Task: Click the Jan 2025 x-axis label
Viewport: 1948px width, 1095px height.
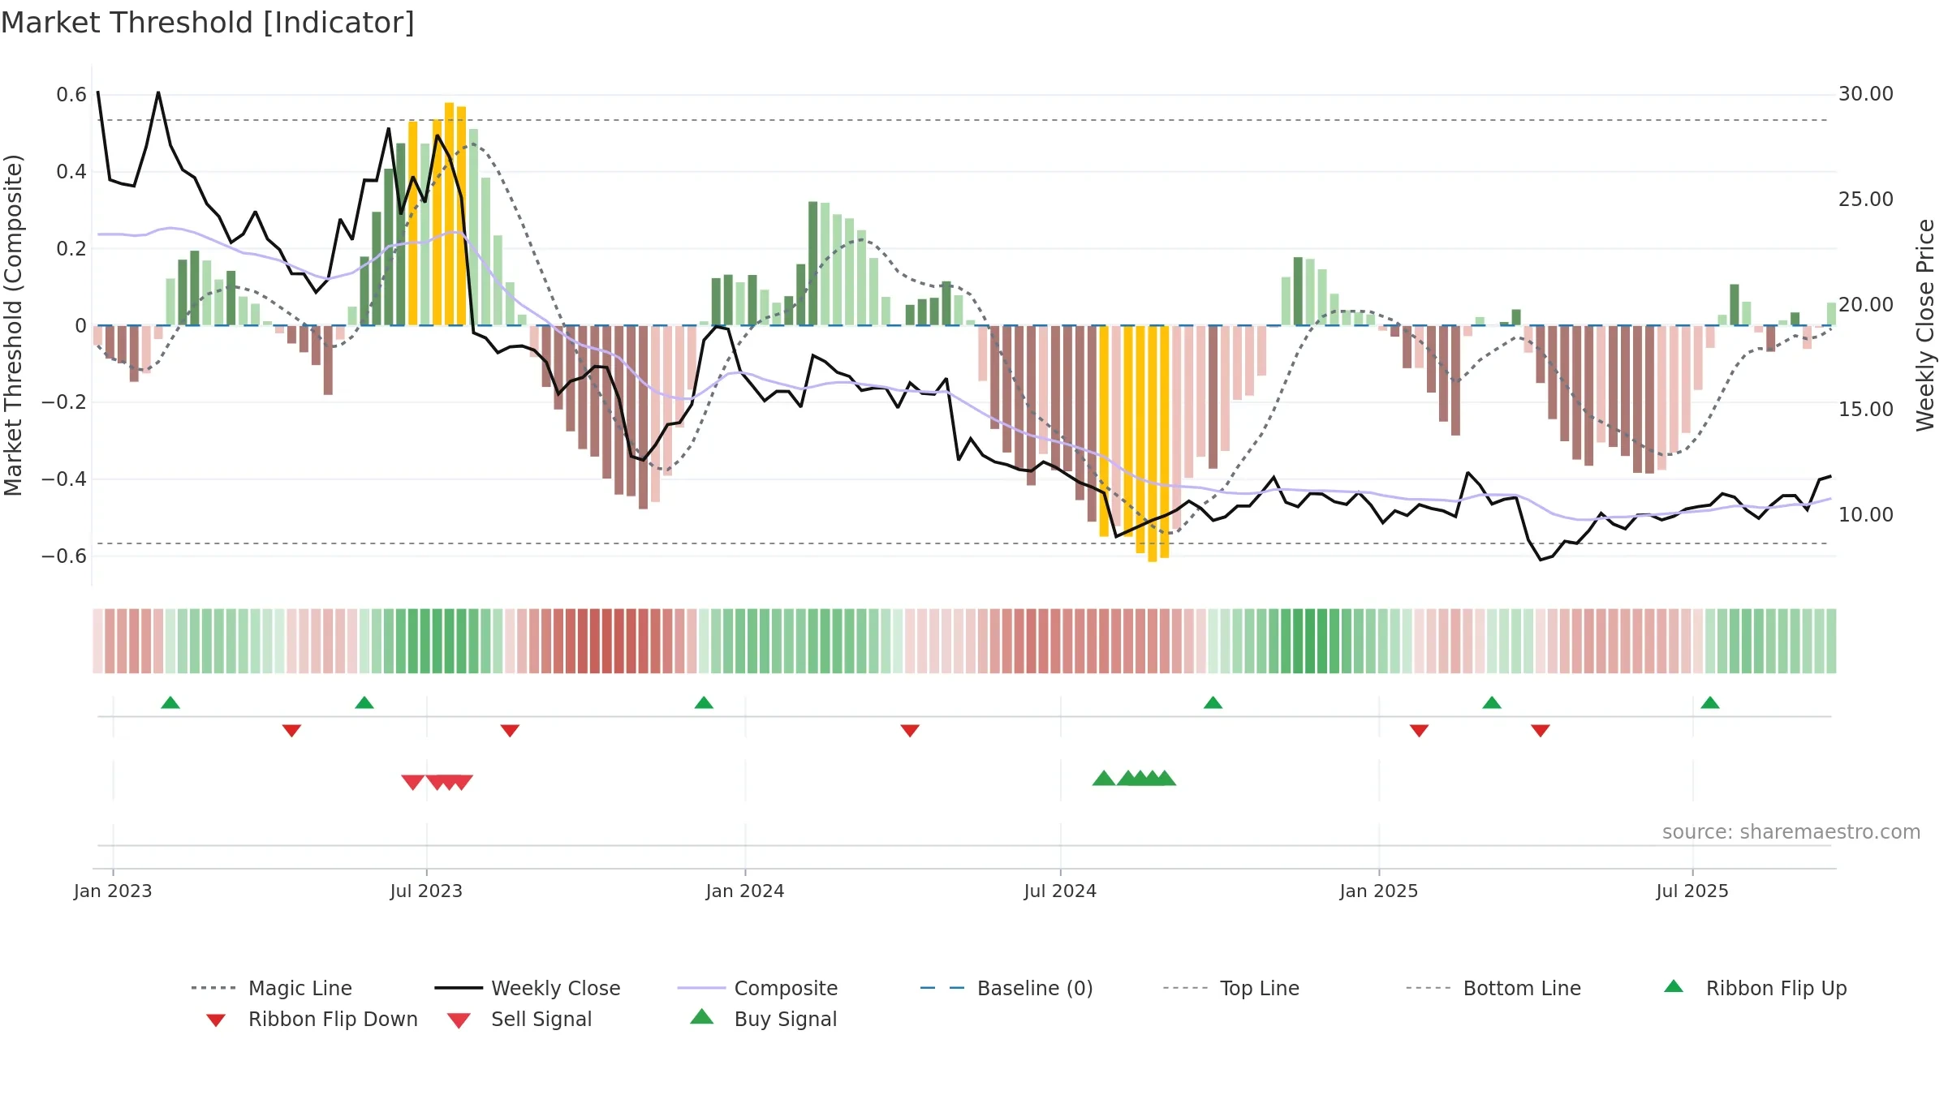Action: click(1379, 891)
